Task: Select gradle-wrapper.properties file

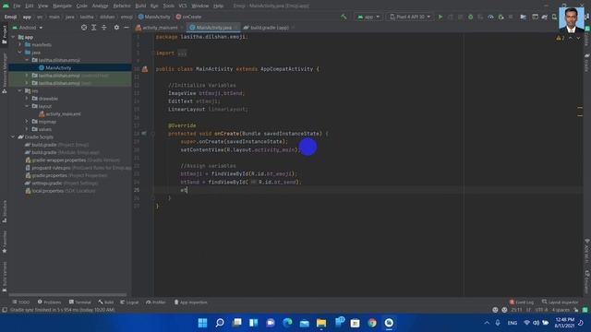Action: (x=72, y=160)
